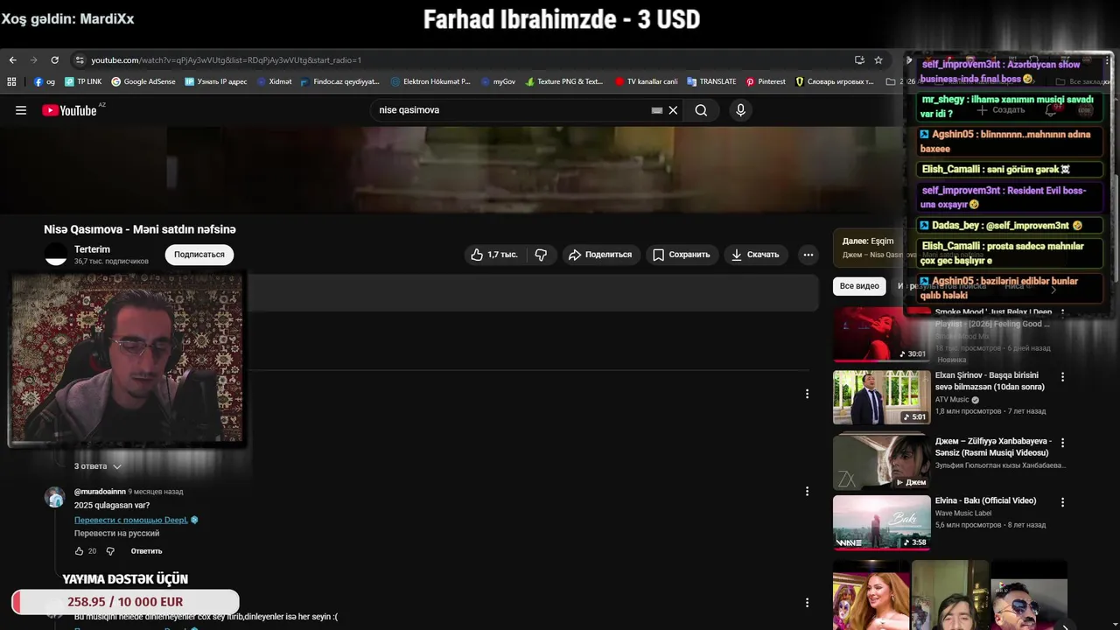
Task: Open site information icon in address bar
Action: pos(80,60)
